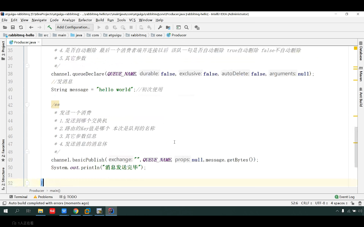The height and width of the screenshot is (227, 364).
Task: Click the Open file folder toolbar icon
Action: pos(5,27)
